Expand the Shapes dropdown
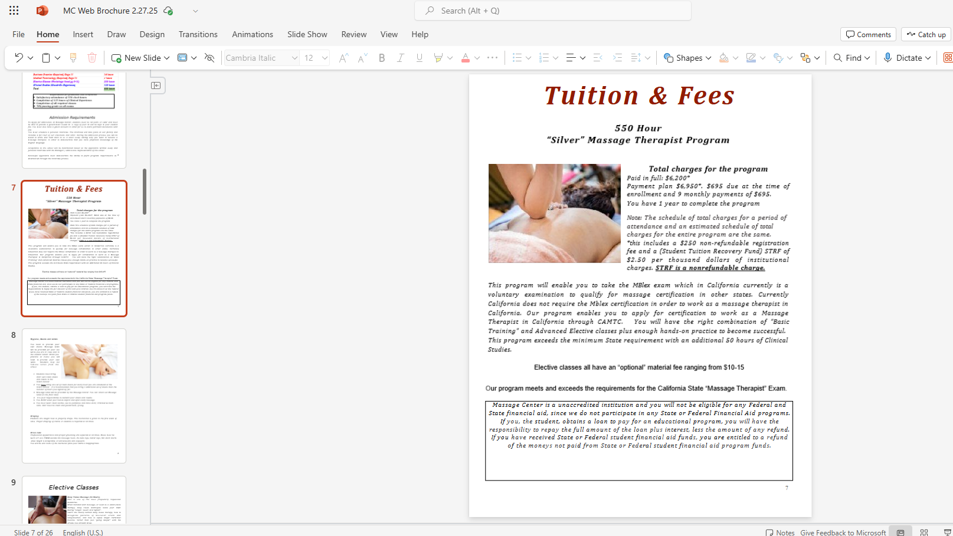 click(708, 58)
